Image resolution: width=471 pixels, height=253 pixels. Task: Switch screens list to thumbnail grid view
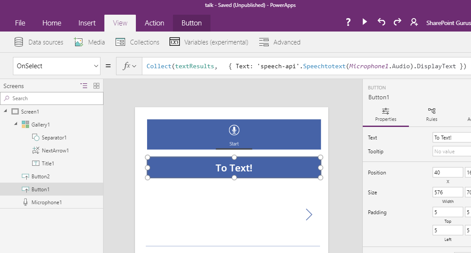[x=96, y=85]
